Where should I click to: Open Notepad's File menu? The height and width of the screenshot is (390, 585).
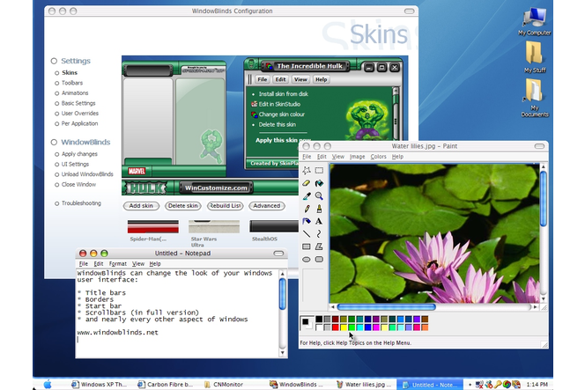click(83, 263)
